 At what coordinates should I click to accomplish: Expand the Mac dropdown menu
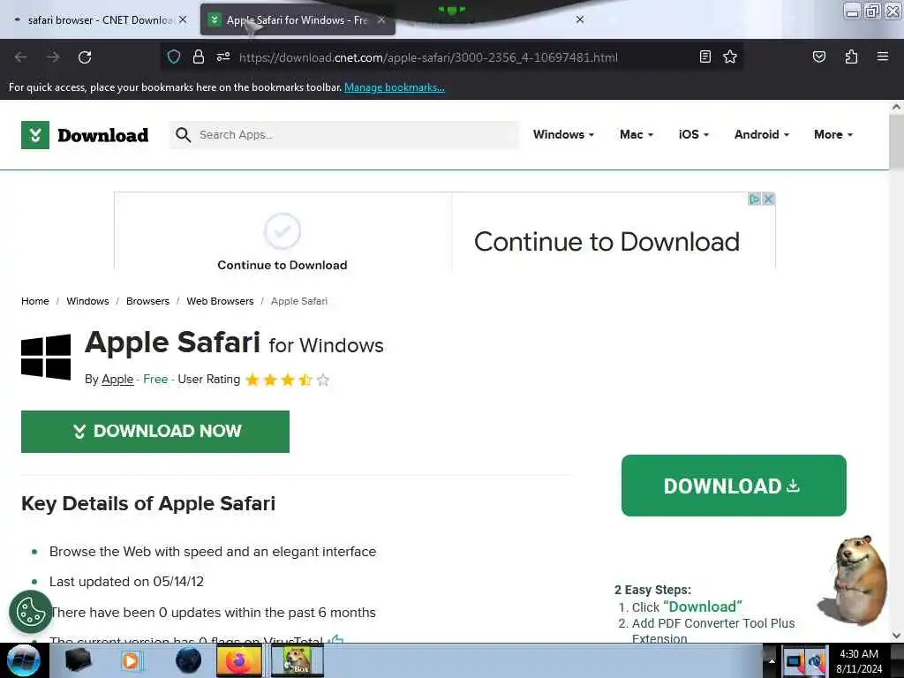click(637, 134)
